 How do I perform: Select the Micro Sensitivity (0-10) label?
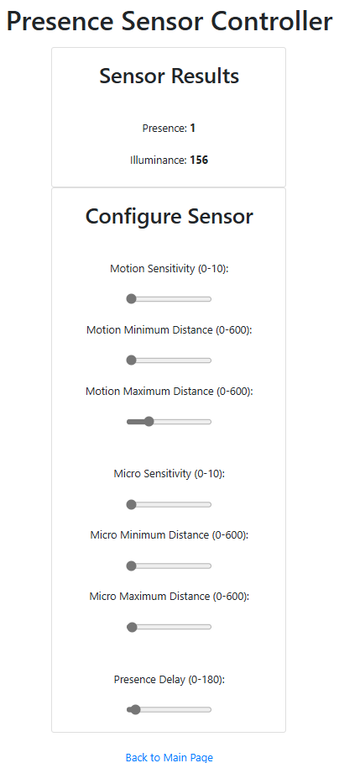[x=169, y=474]
